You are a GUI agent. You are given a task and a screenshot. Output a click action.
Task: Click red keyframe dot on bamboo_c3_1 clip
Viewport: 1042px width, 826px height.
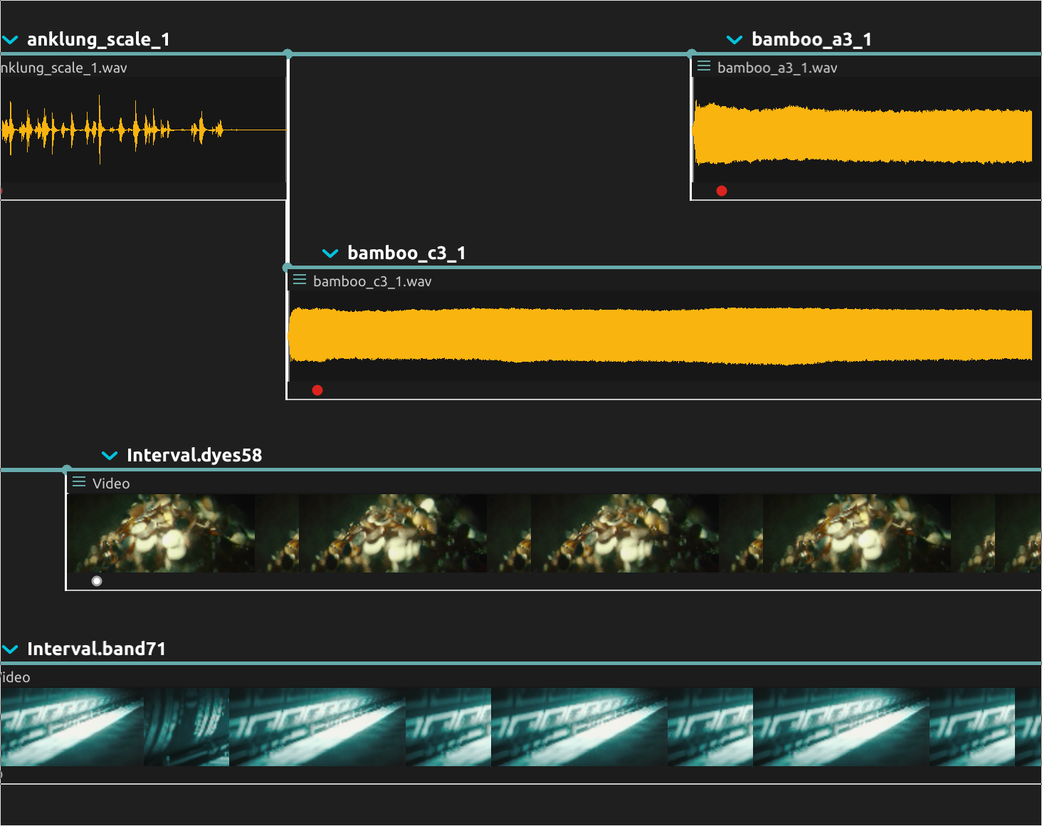click(x=317, y=390)
